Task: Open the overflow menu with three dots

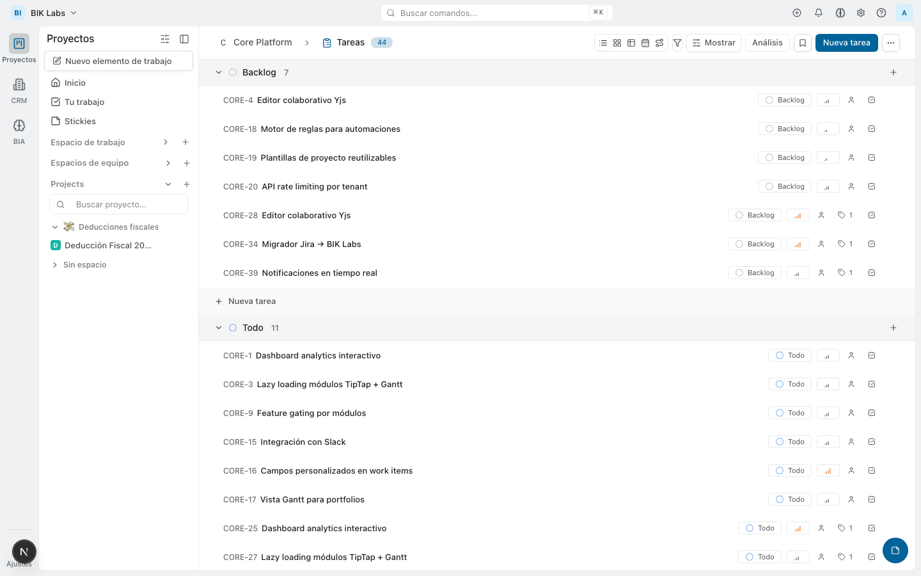Action: (x=891, y=42)
